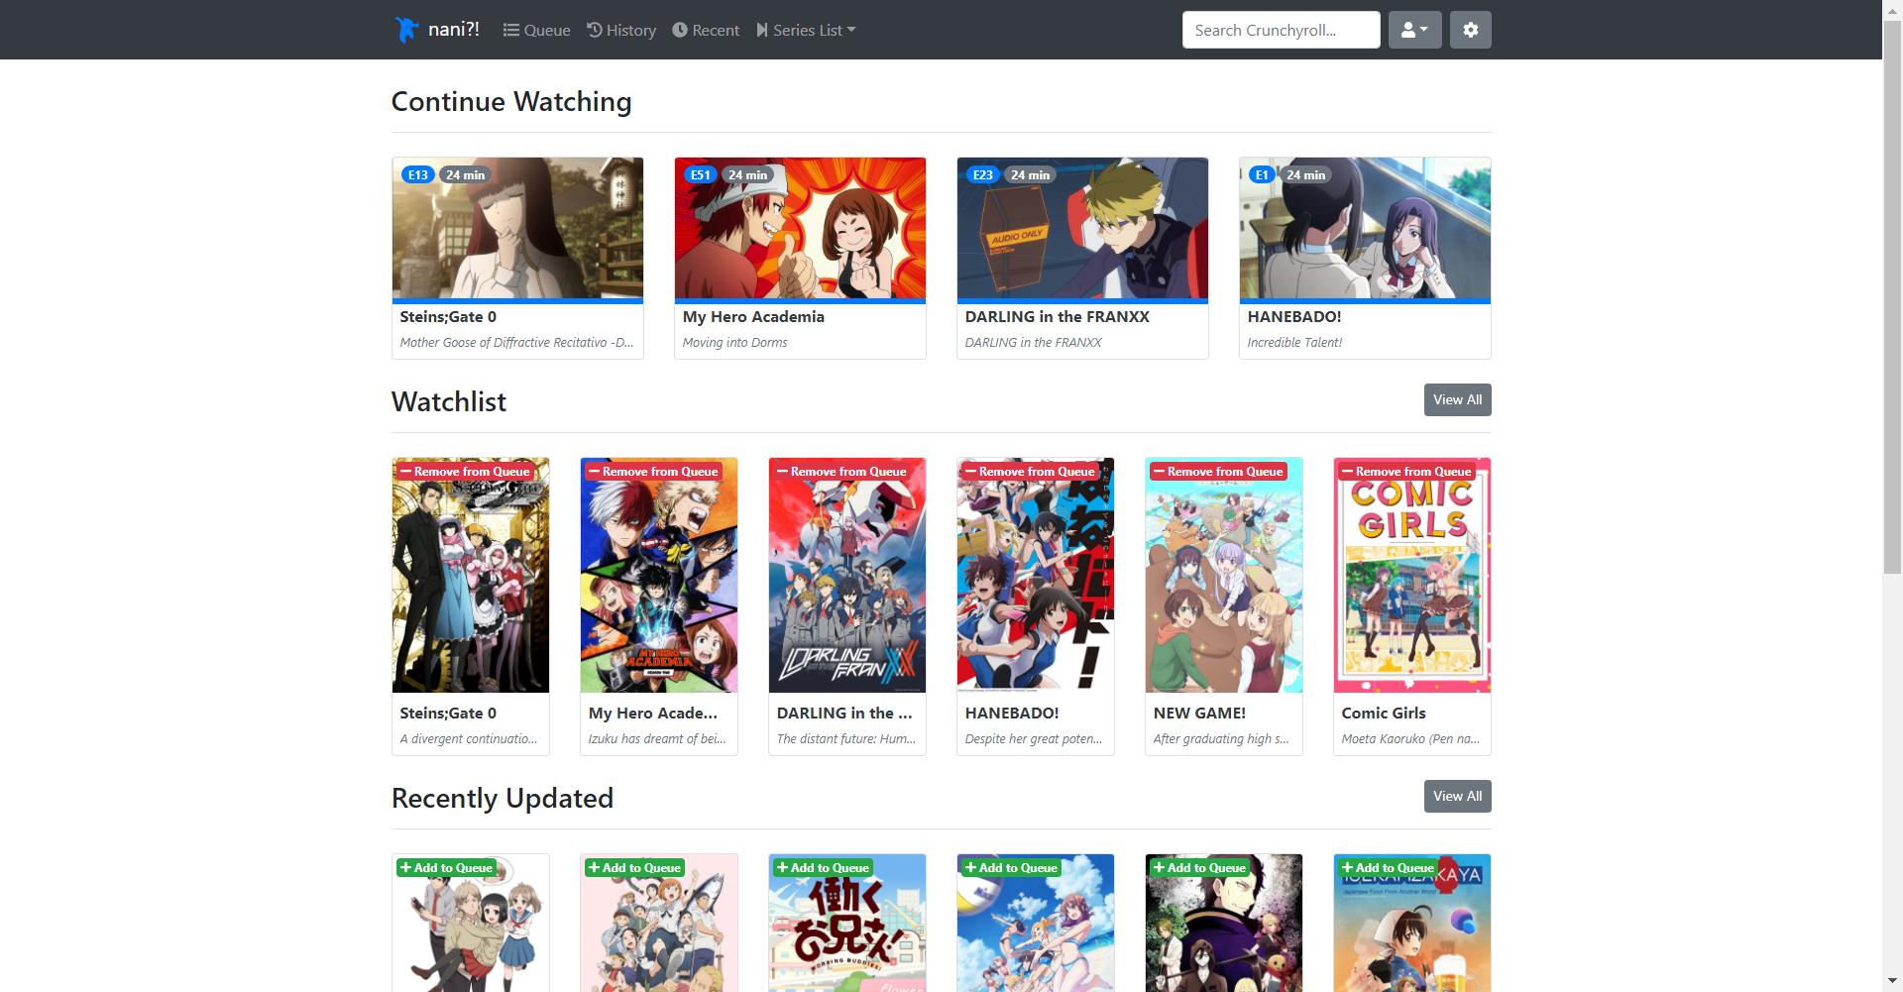Image resolution: width=1903 pixels, height=992 pixels.
Task: Click the NEW GAME! title text
Action: coord(1199,714)
